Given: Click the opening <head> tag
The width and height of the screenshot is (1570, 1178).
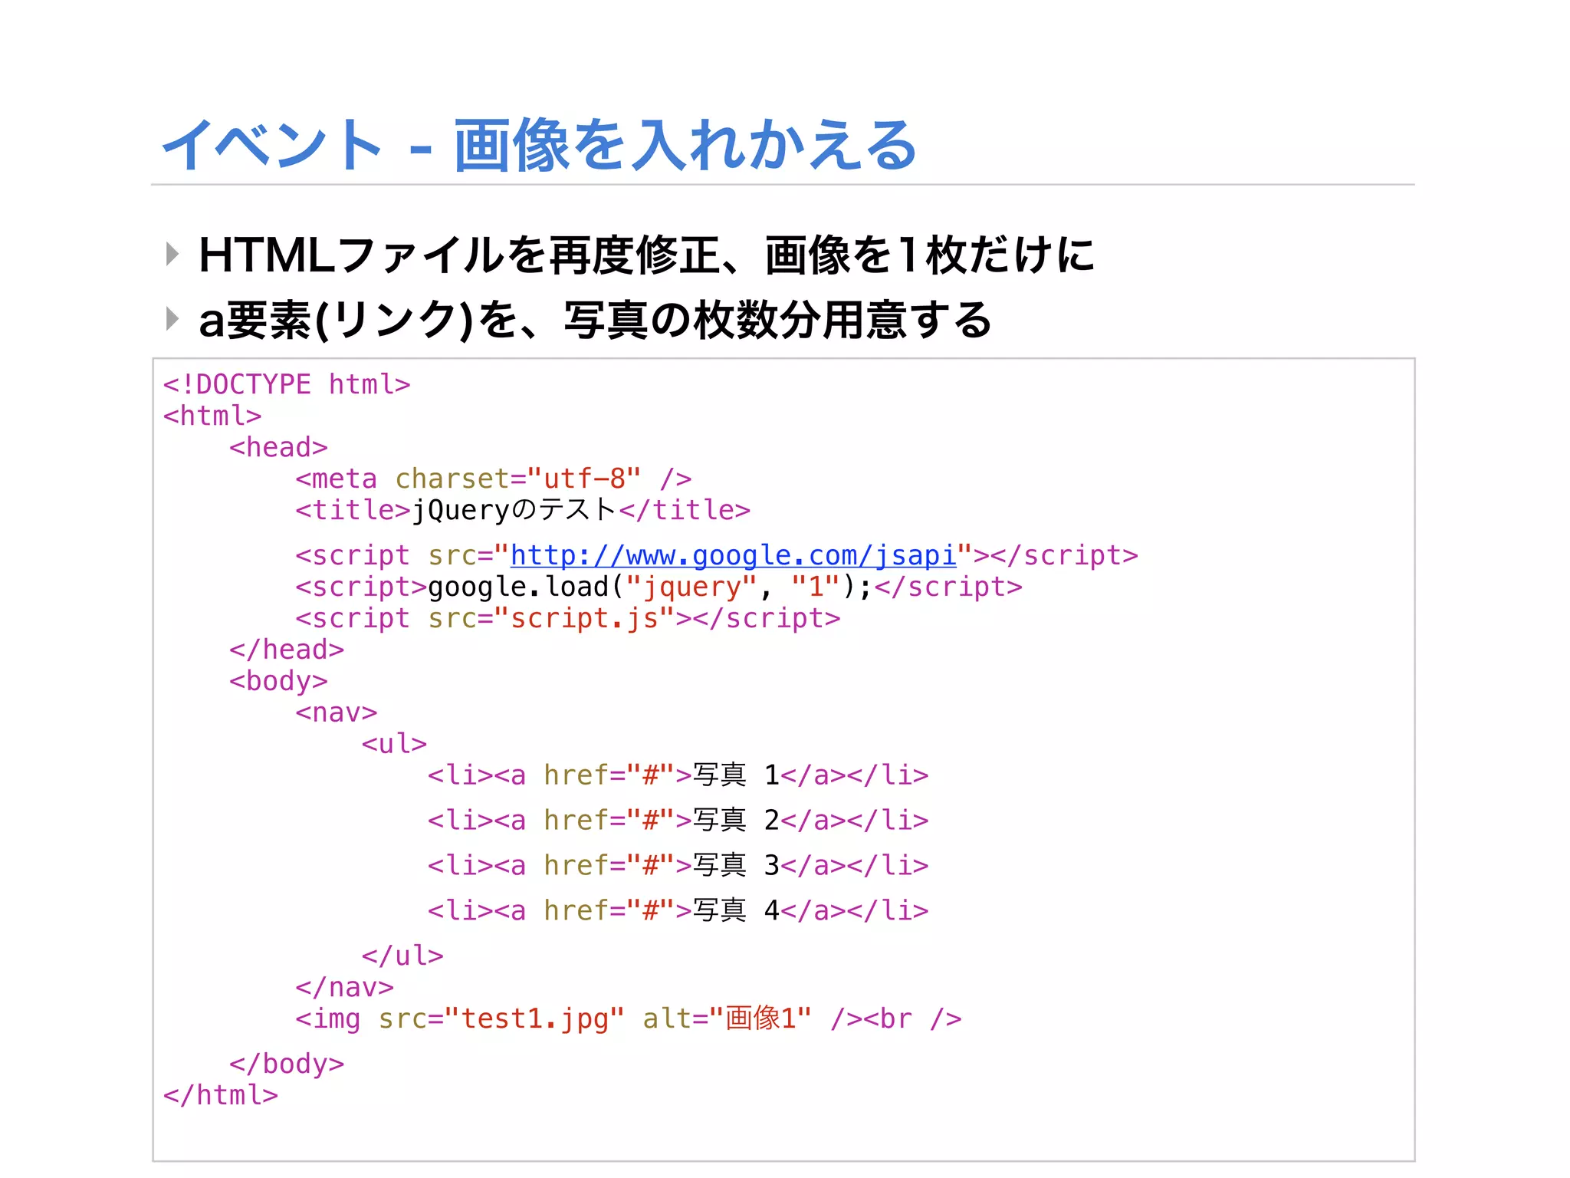Looking at the screenshot, I should pos(278,447).
